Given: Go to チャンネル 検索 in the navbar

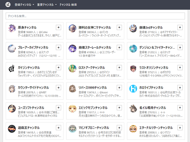Looking at the screenshot, I should 68,5.
